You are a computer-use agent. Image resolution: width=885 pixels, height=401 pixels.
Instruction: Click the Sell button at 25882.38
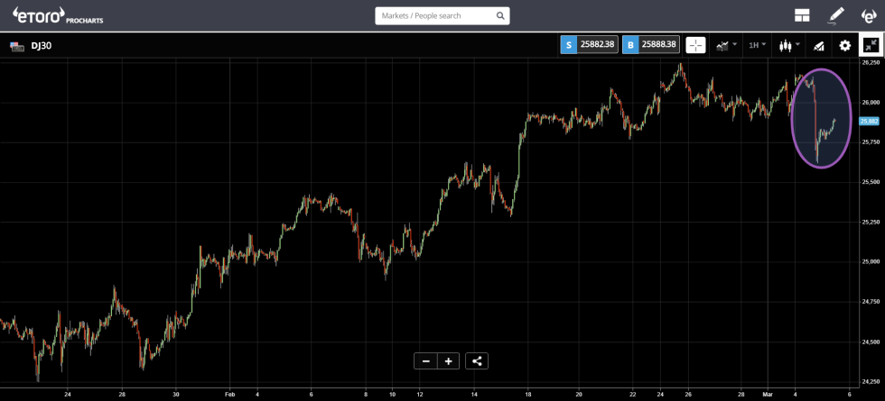tap(589, 45)
